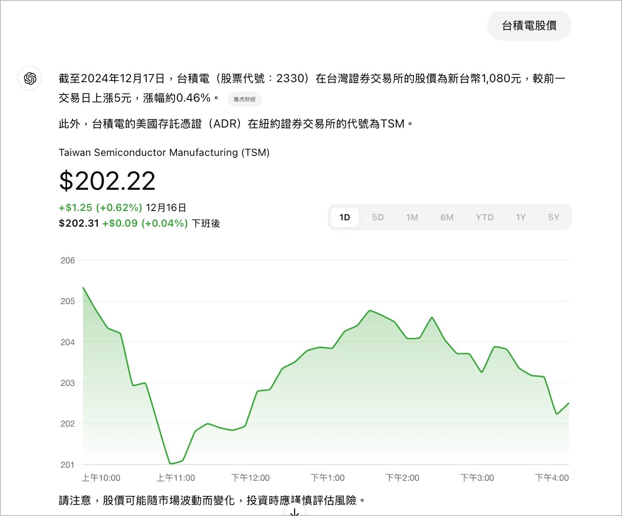Click the +$0.09 (+0.04%) after-hours change
Image resolution: width=622 pixels, height=516 pixels.
click(145, 223)
